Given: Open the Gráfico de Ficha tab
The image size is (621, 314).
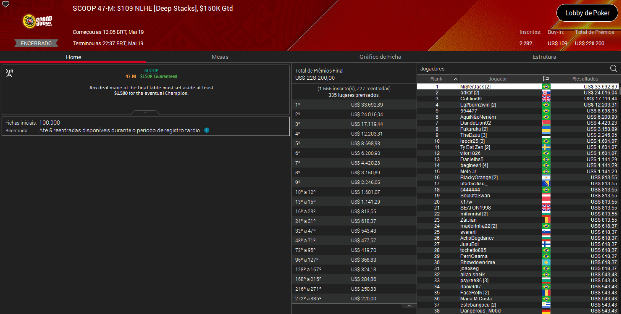Looking at the screenshot, I should [x=380, y=57].
